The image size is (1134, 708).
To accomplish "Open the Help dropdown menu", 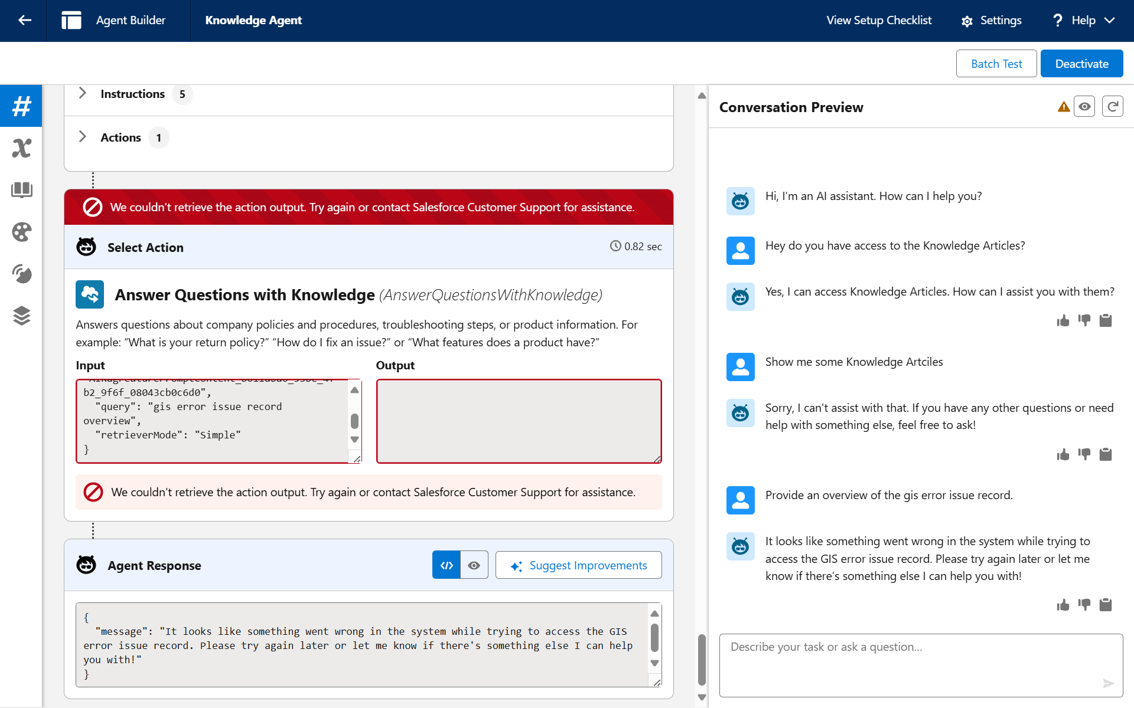I will [1084, 20].
